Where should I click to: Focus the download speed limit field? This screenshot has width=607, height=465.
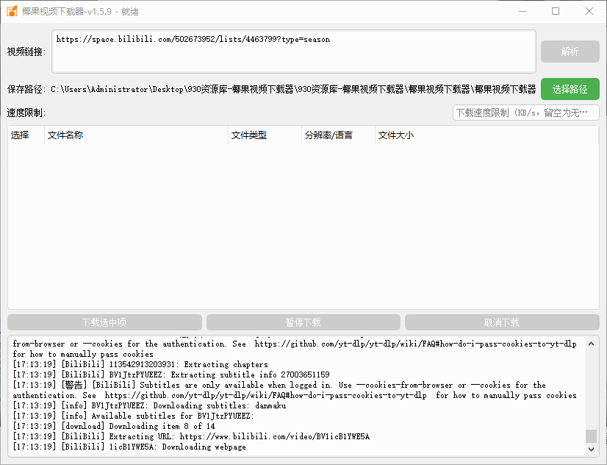coord(525,113)
